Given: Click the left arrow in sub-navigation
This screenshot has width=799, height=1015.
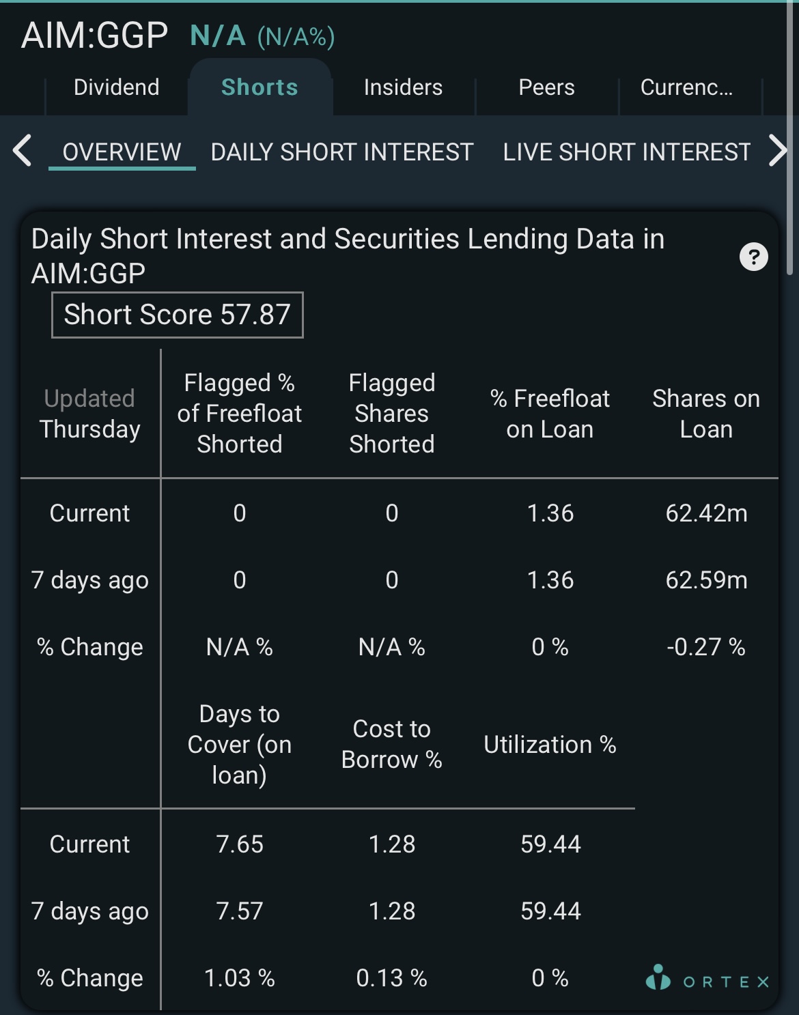Looking at the screenshot, I should point(23,151).
